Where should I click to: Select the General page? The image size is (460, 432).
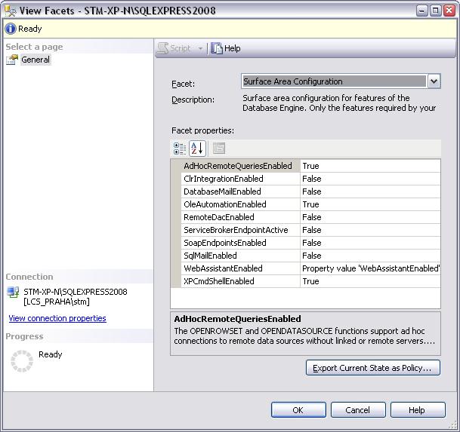(35, 60)
